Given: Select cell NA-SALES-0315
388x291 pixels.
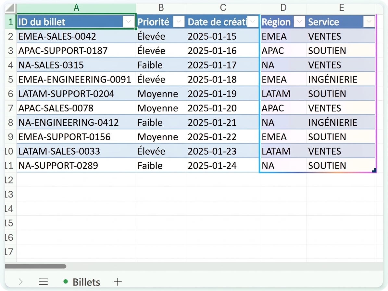Looking at the screenshot, I should [76, 65].
